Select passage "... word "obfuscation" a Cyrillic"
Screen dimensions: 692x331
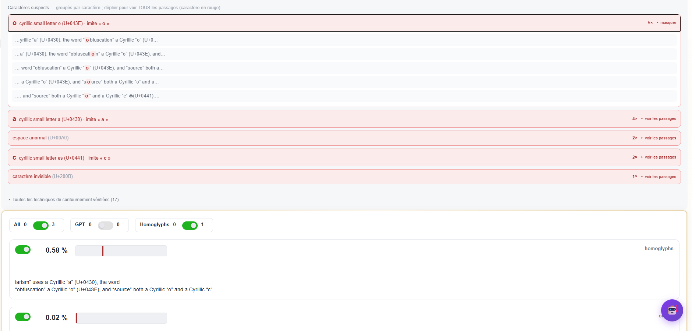click(x=344, y=68)
